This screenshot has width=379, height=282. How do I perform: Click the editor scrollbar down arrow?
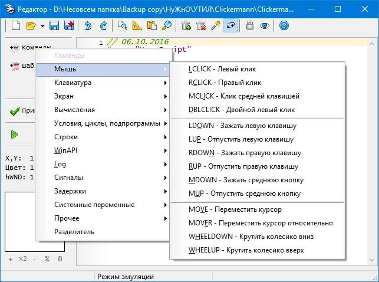371,260
